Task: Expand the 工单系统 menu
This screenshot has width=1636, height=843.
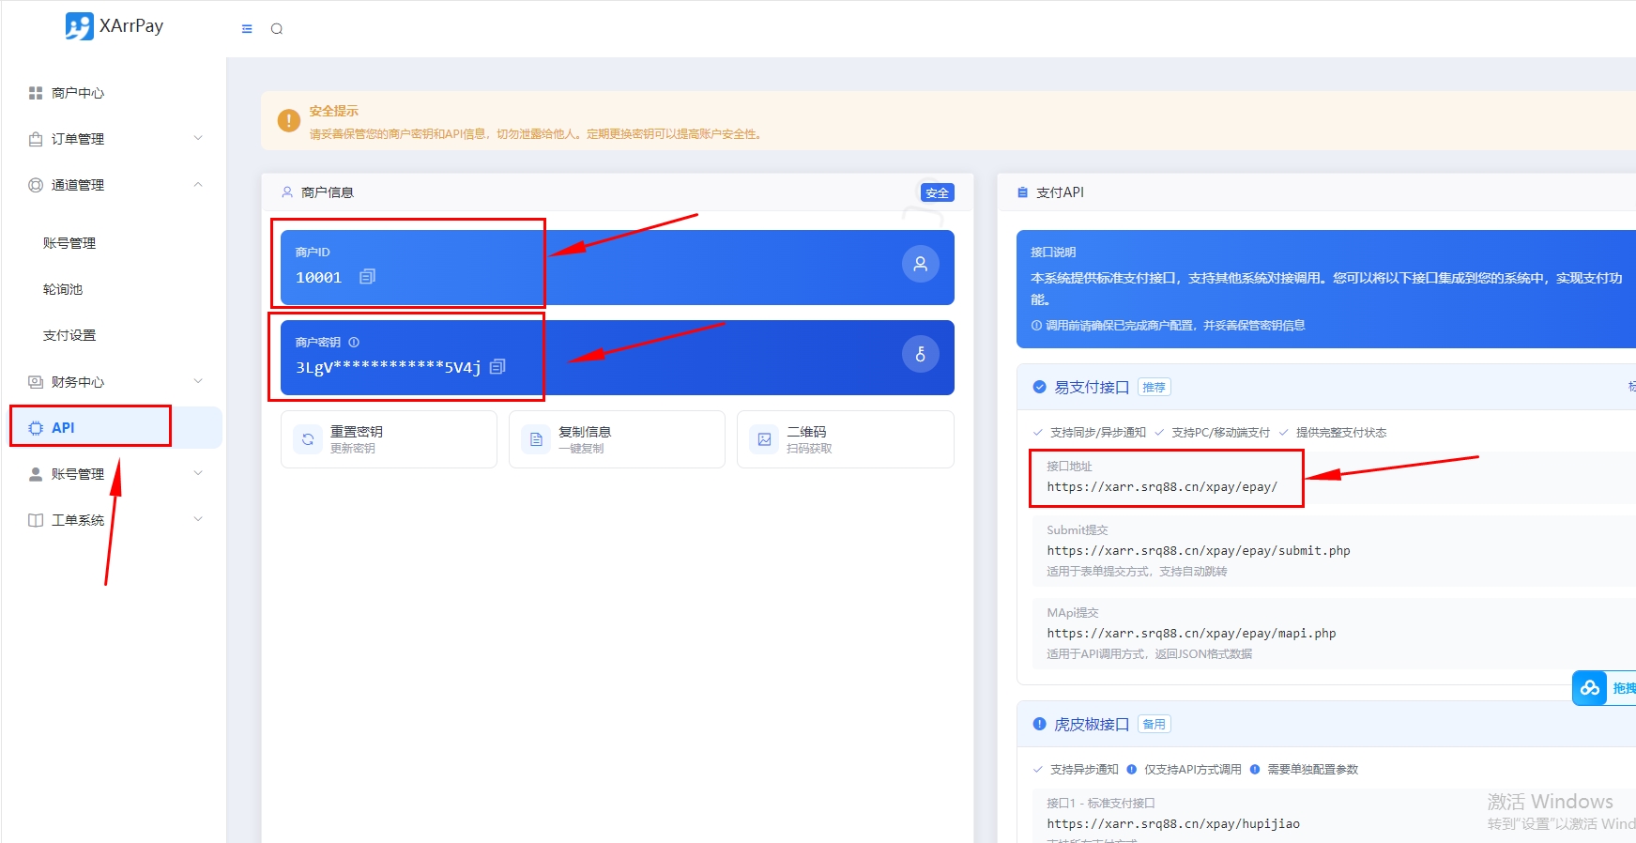Action: tap(115, 520)
